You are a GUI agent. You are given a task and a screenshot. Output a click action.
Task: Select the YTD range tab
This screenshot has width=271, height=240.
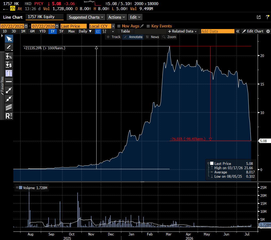coord(42,31)
